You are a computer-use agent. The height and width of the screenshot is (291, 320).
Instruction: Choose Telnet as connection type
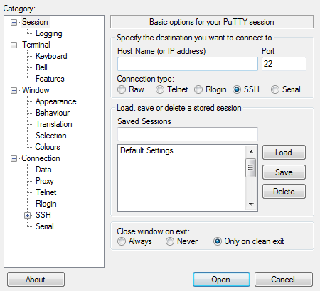(x=160, y=89)
